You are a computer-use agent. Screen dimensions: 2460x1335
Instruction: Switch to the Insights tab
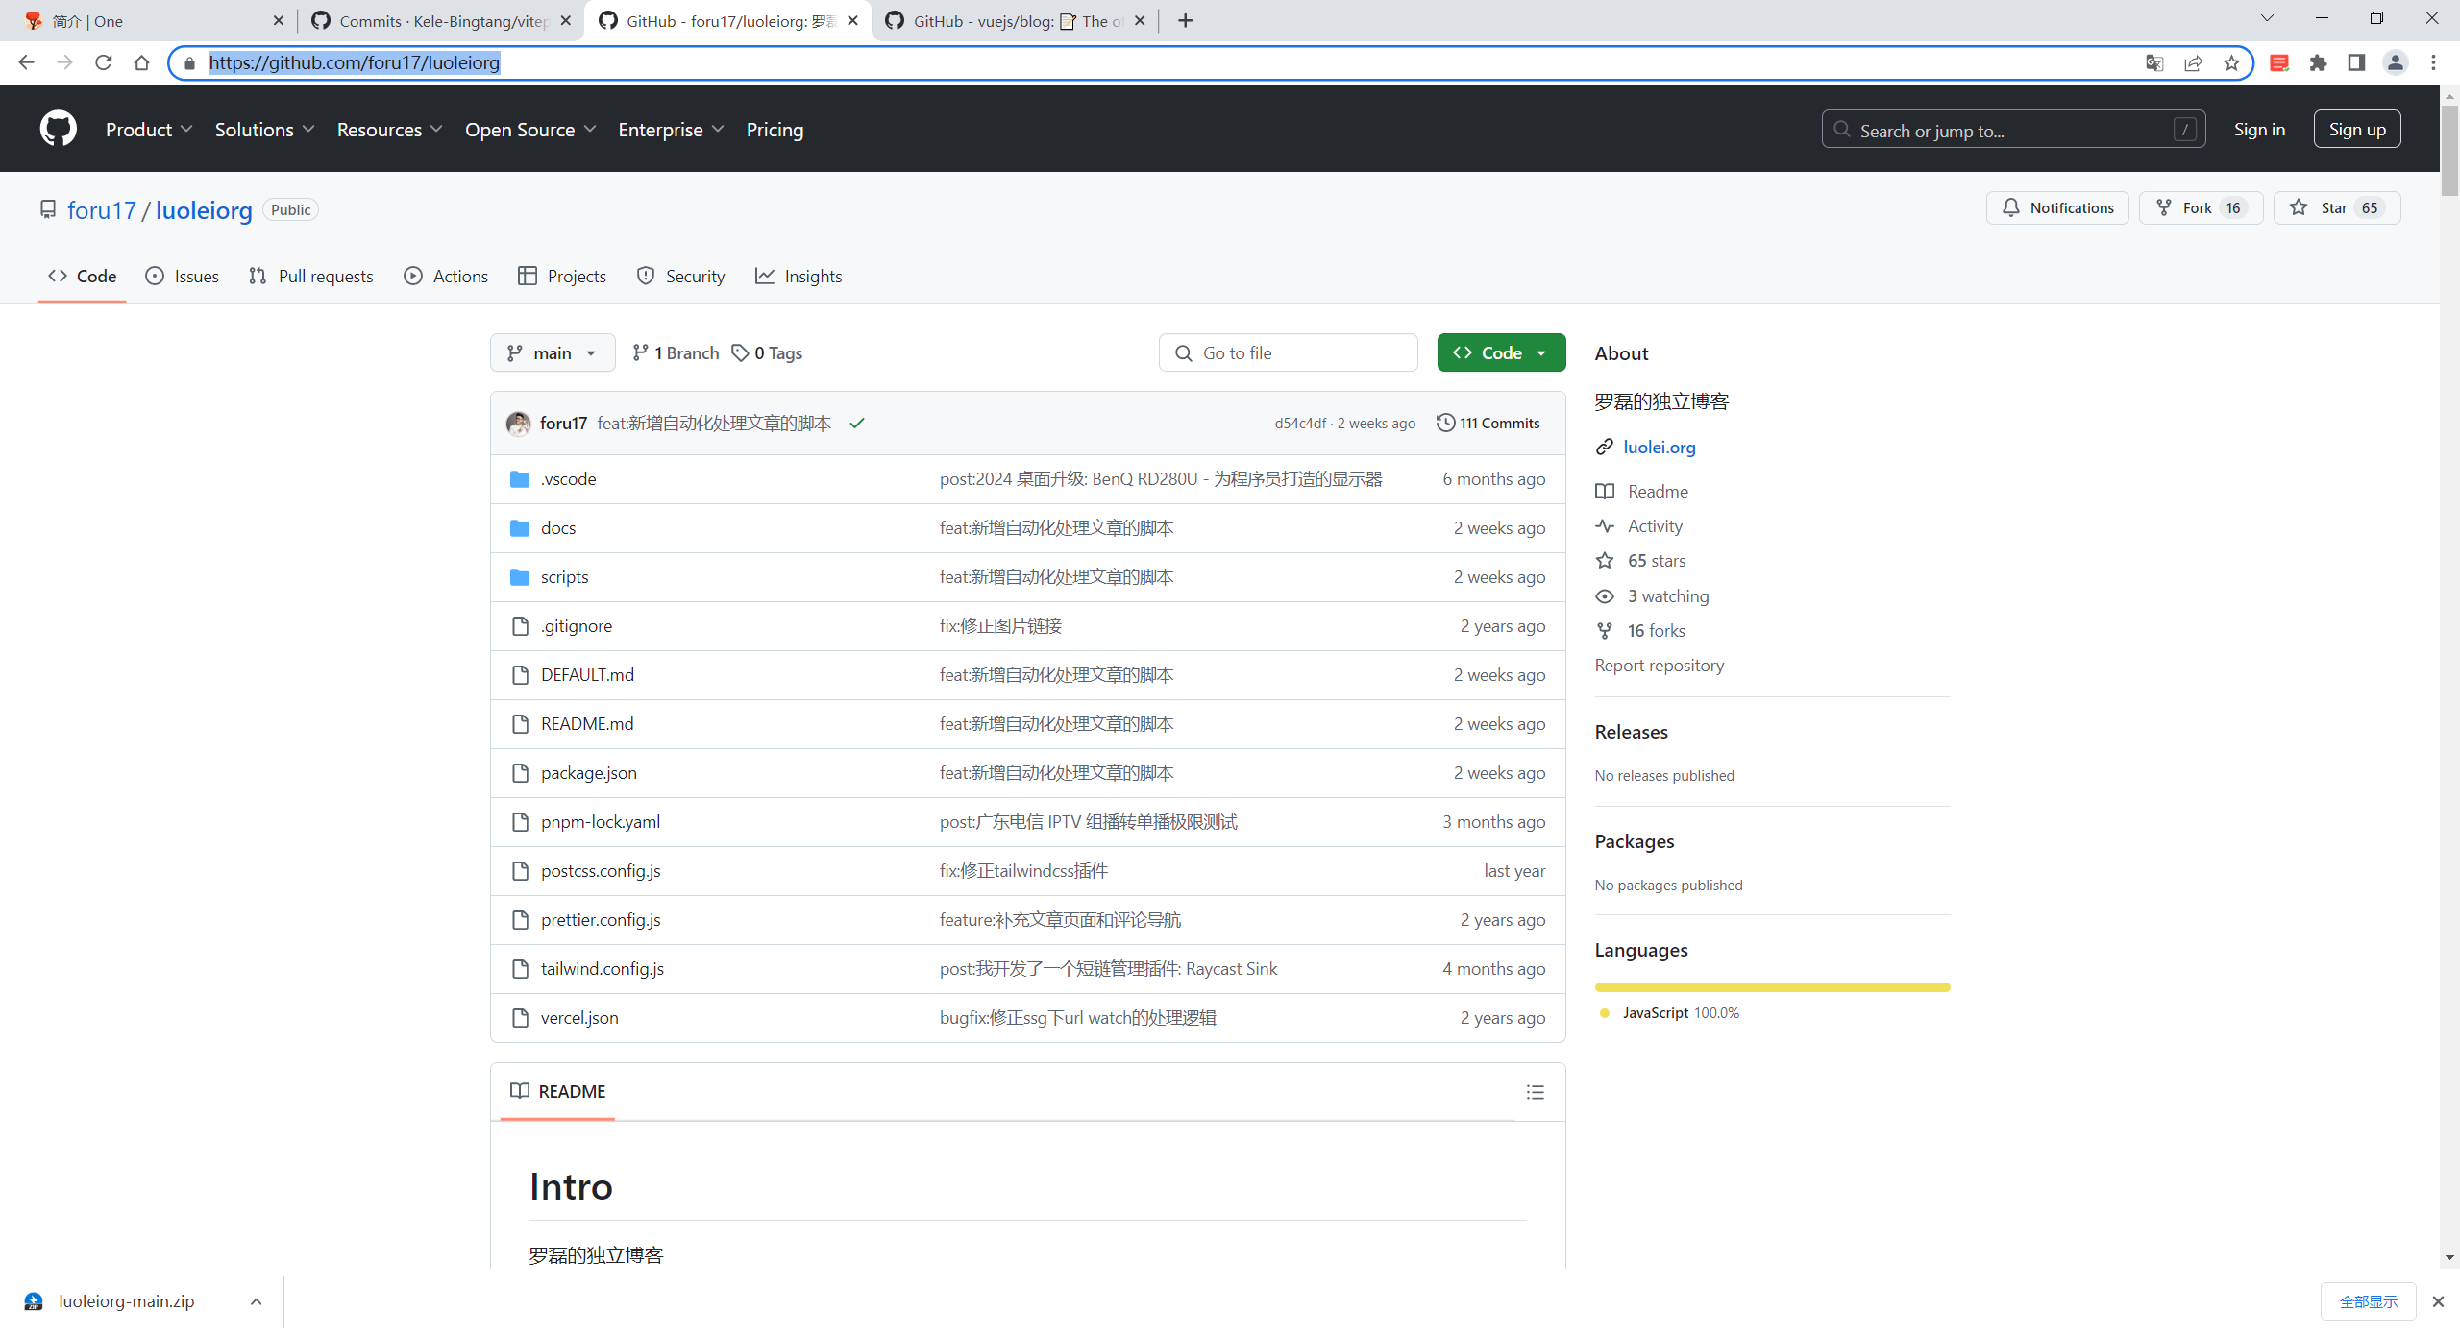(x=799, y=276)
